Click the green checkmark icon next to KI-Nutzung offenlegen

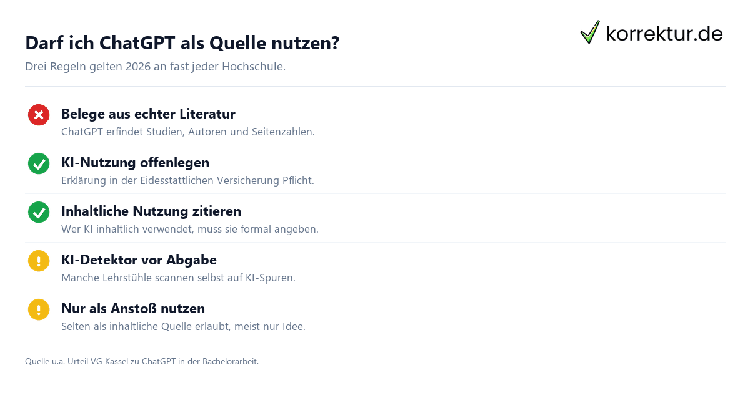coord(39,163)
